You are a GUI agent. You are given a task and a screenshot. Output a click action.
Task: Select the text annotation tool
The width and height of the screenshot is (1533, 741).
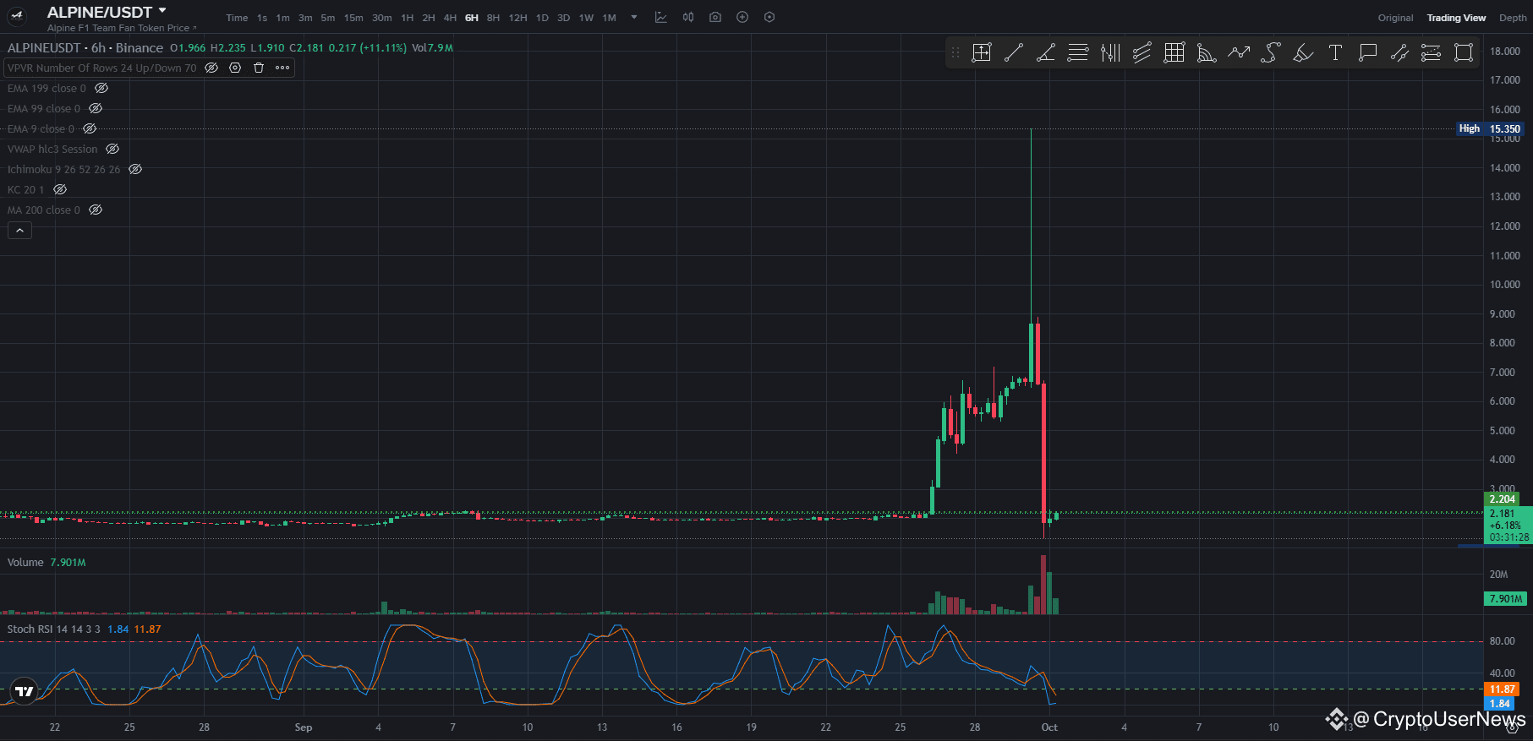[x=1335, y=53]
